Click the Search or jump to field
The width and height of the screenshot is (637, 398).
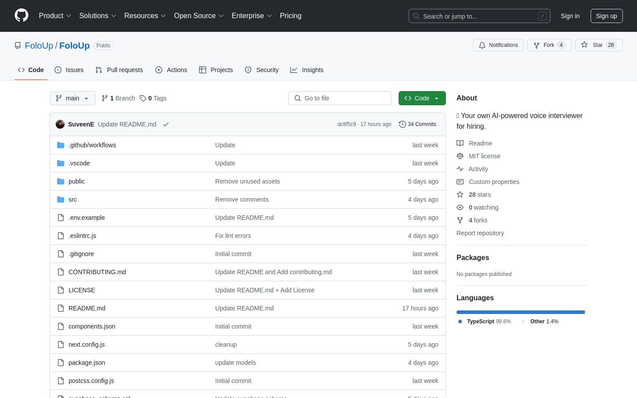coord(480,16)
